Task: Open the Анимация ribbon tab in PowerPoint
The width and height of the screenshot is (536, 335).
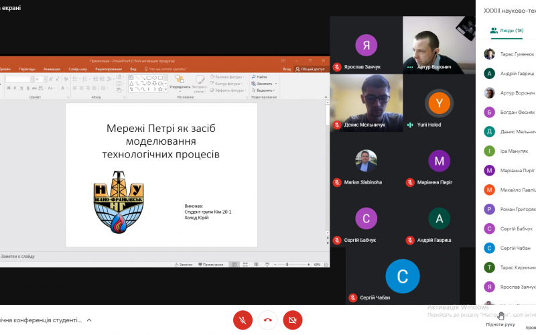Action: 52,69
